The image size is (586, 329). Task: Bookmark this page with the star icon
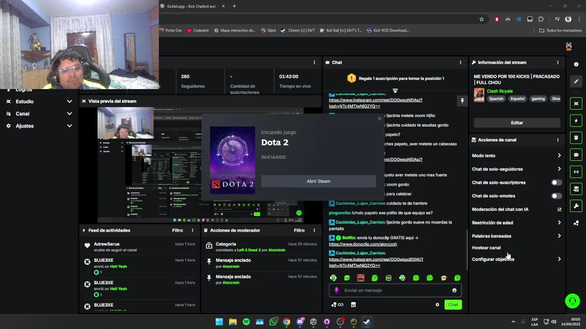click(482, 19)
